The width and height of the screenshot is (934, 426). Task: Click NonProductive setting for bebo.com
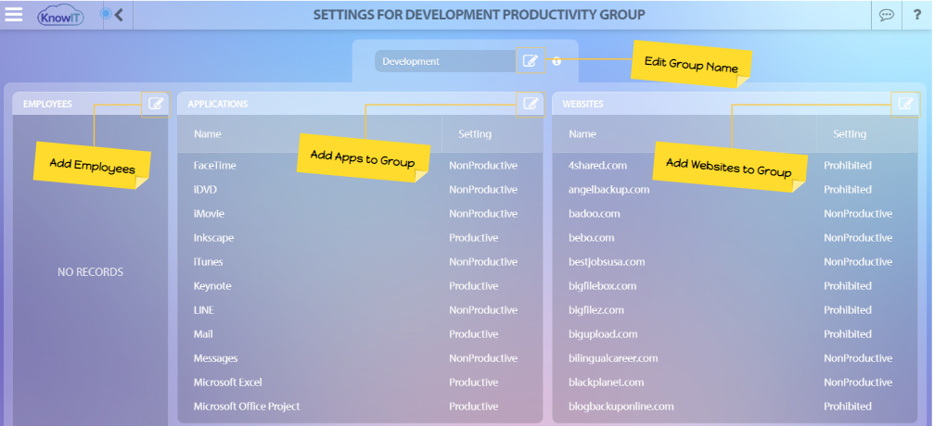(x=858, y=238)
